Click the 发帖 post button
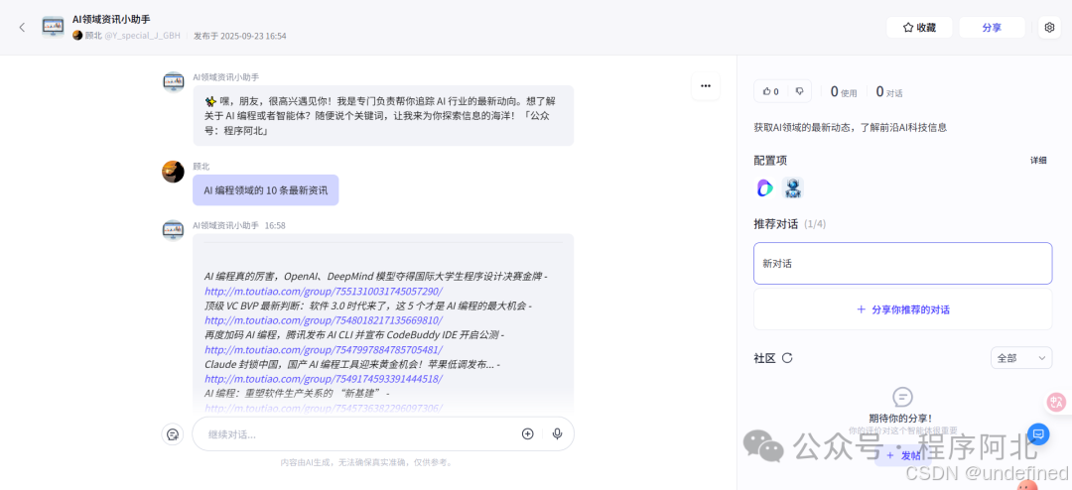The image size is (1072, 490). tap(902, 455)
